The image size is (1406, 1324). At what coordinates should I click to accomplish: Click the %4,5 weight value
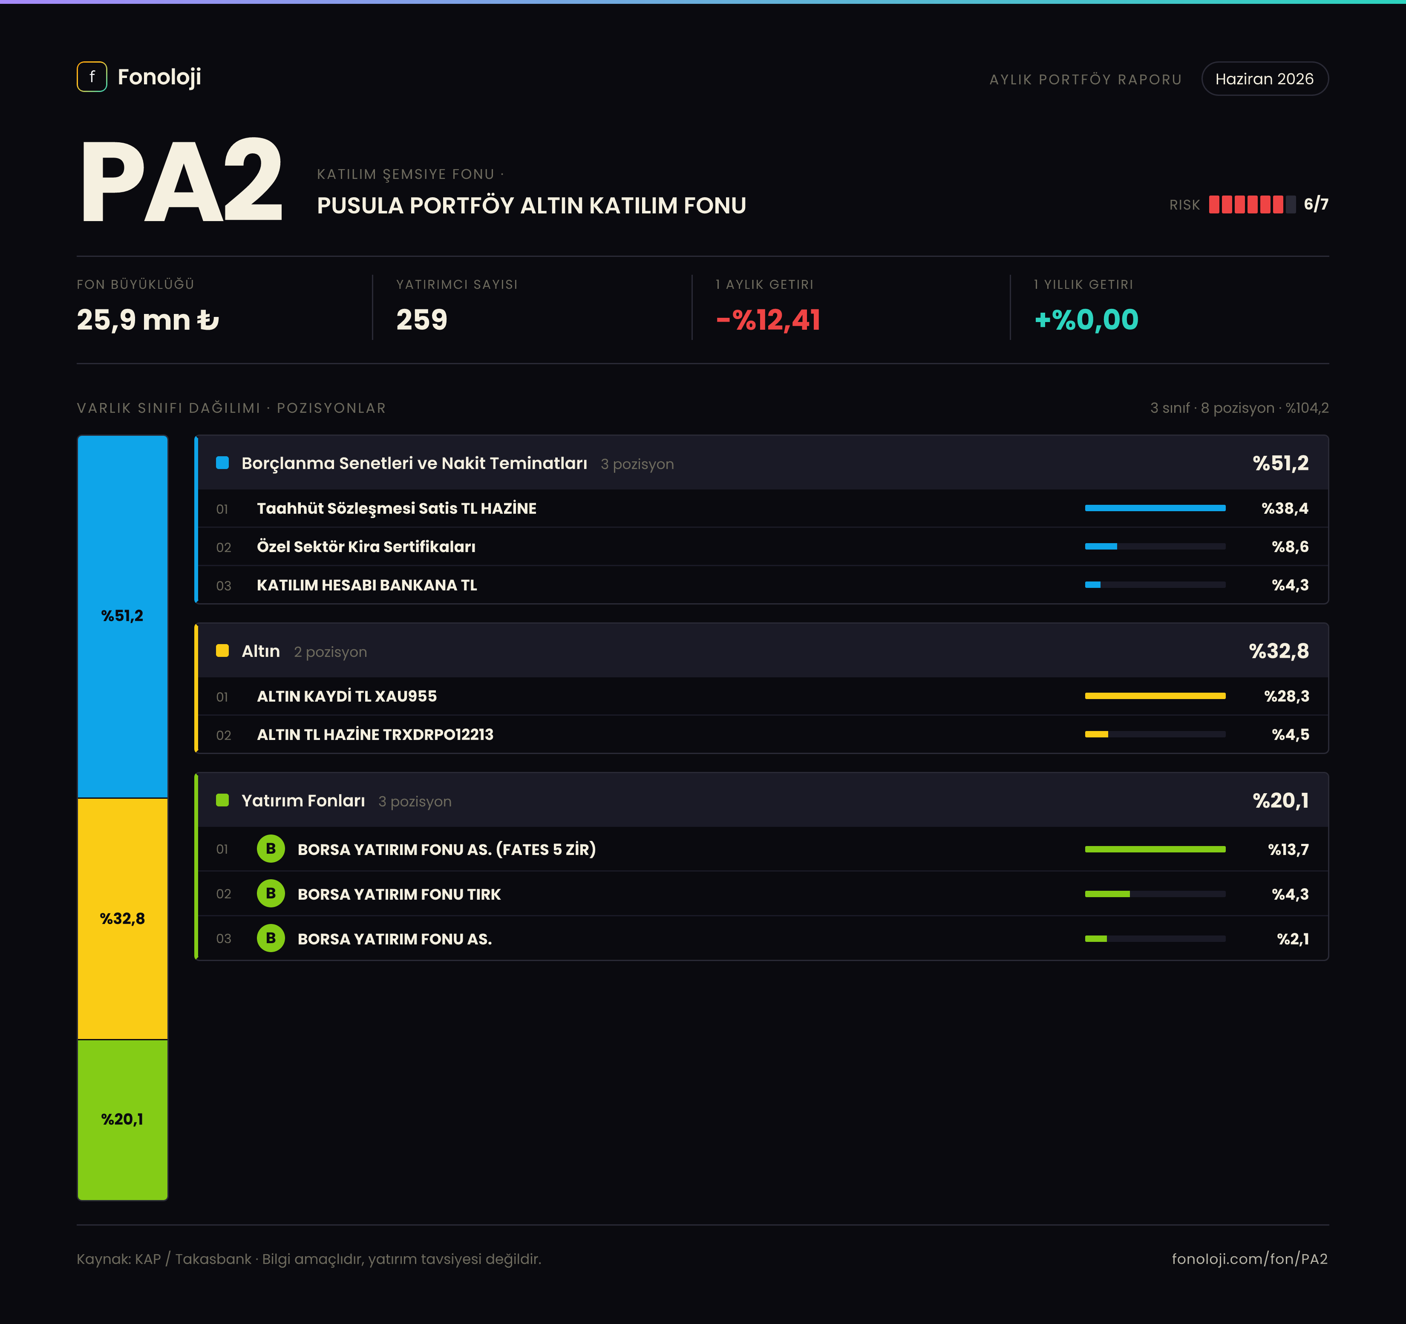(1290, 734)
